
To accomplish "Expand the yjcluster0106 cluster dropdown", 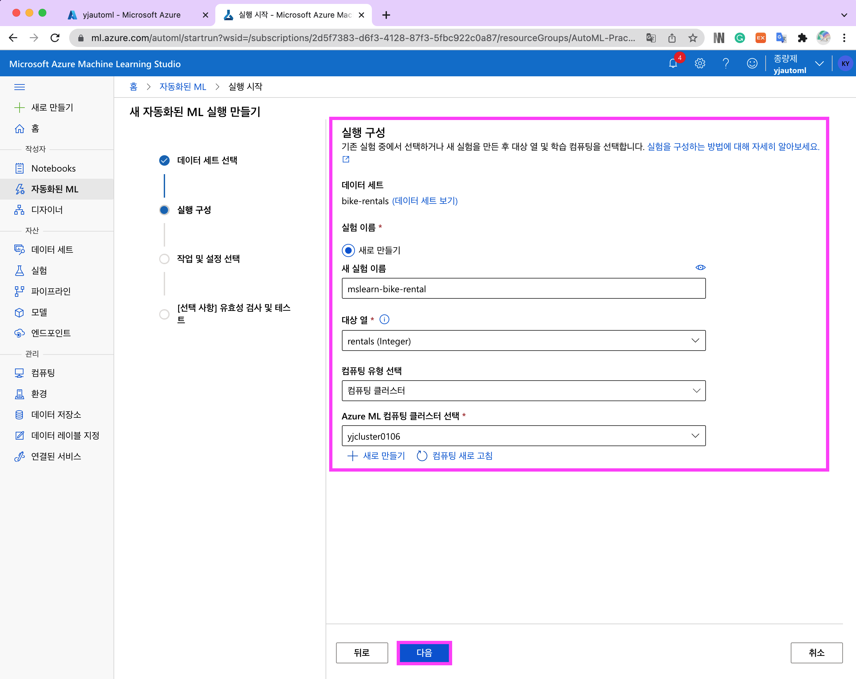I will (x=523, y=436).
